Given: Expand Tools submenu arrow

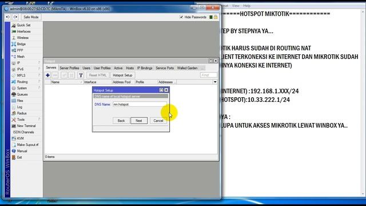Looking at the screenshot, I should [39, 120].
